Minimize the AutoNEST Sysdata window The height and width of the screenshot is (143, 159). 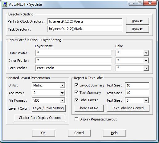coord(132,3)
